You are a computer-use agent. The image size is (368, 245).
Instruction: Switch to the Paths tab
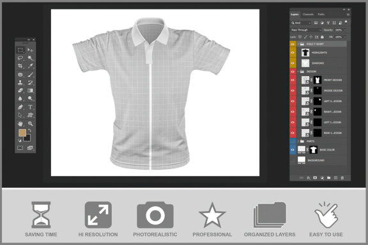[321, 14]
